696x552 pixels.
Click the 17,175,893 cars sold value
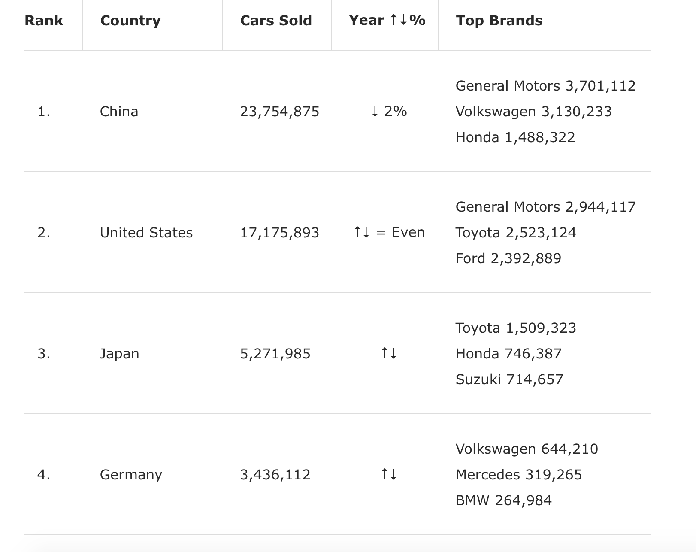tap(280, 233)
